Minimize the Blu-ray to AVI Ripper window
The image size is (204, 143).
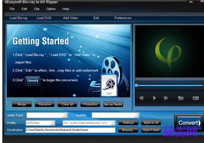tap(191, 2)
